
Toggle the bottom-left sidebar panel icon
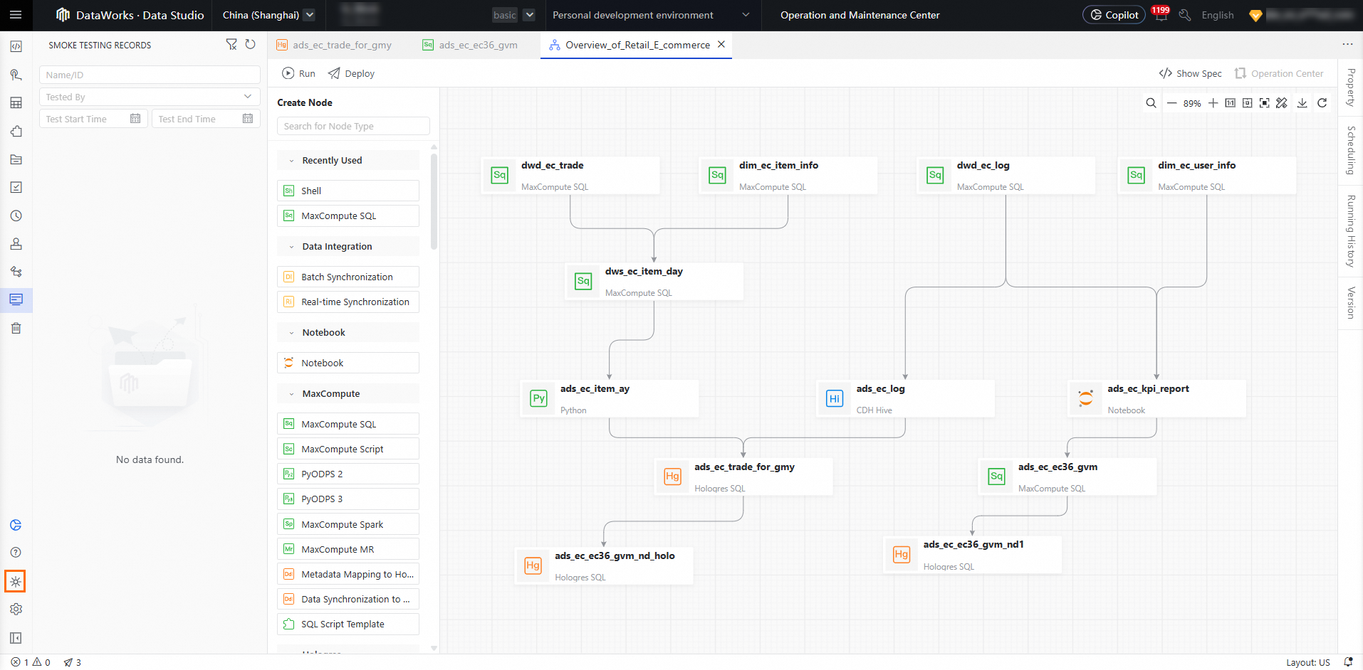(x=16, y=638)
